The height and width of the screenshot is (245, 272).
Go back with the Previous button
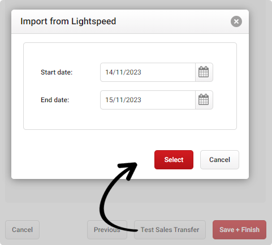point(107,230)
